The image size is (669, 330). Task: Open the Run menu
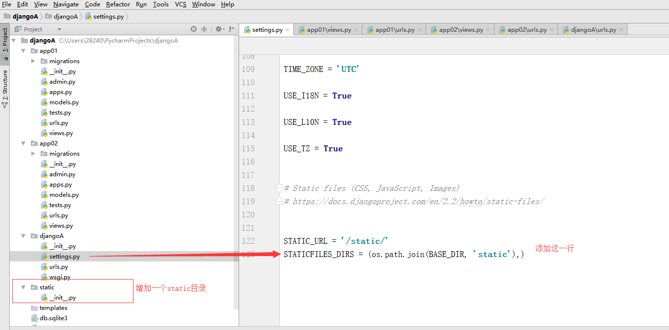pyautogui.click(x=141, y=4)
